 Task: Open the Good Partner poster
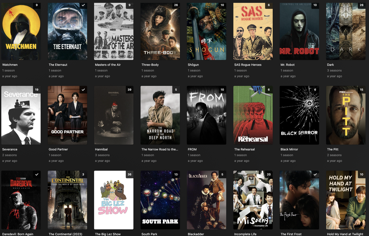tap(67, 115)
